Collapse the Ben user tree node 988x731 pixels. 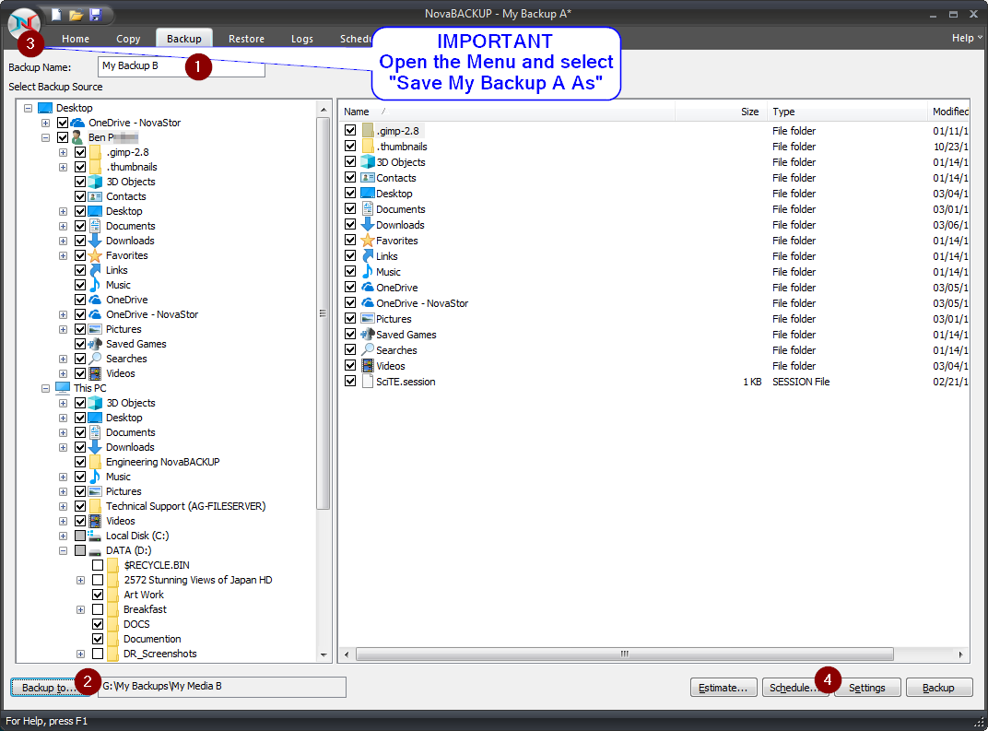click(x=45, y=137)
